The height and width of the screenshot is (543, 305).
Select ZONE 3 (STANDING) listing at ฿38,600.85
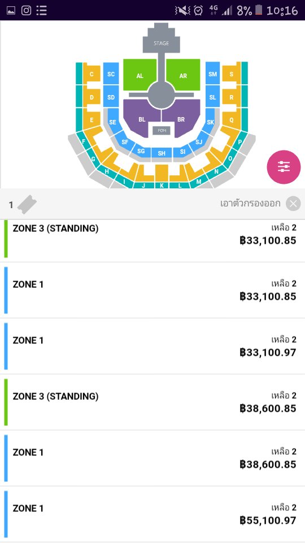coord(152,402)
